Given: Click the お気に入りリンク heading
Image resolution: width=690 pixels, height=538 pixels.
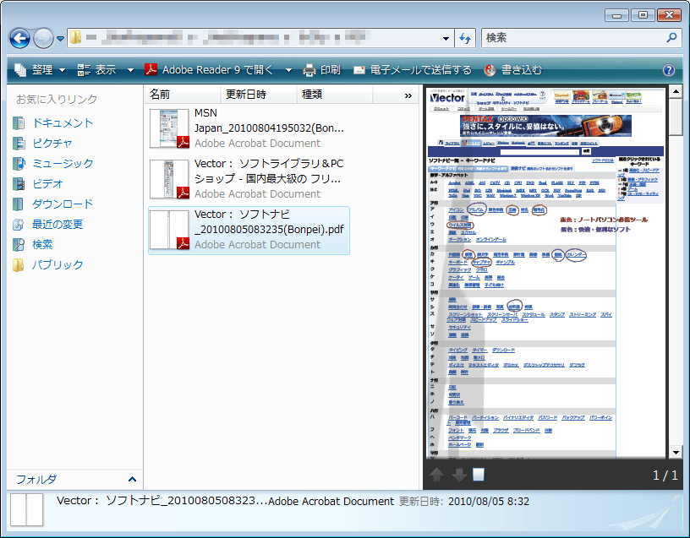Looking at the screenshot, I should pos(57,100).
